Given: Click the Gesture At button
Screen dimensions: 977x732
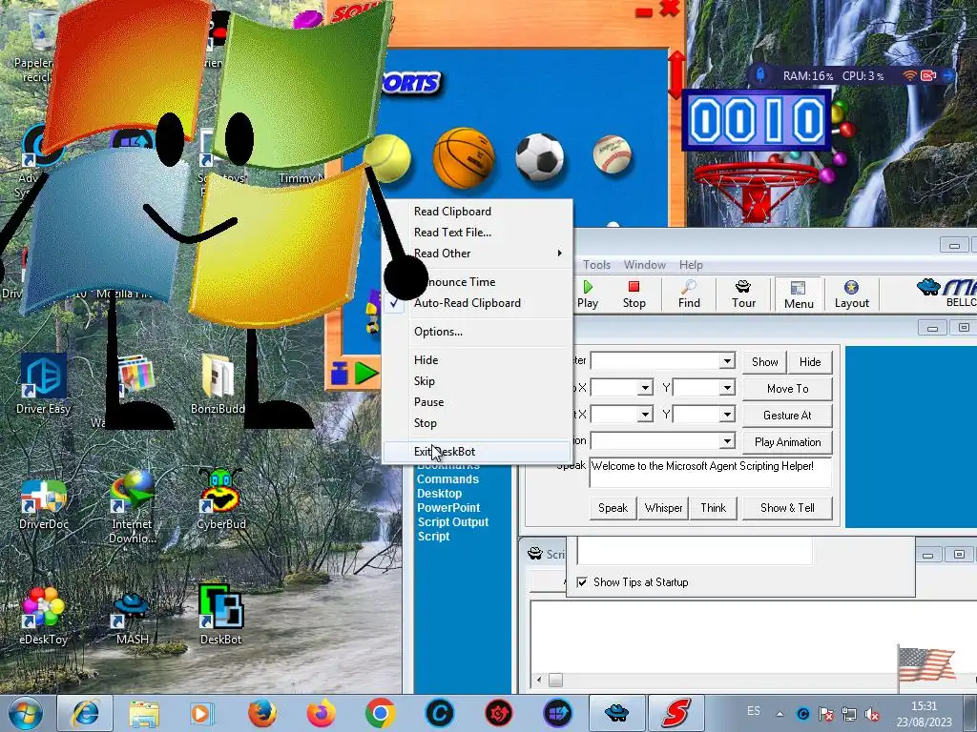Looking at the screenshot, I should tap(787, 416).
